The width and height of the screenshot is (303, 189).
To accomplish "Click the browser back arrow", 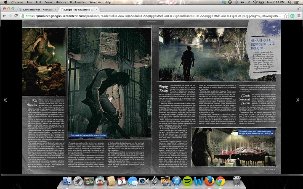I will (4, 16).
